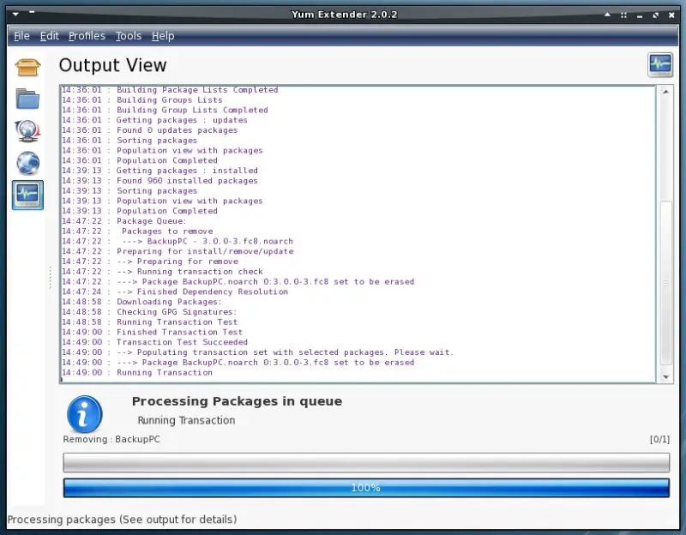Click 'Getting packages : installed' log line

[x=159, y=171]
